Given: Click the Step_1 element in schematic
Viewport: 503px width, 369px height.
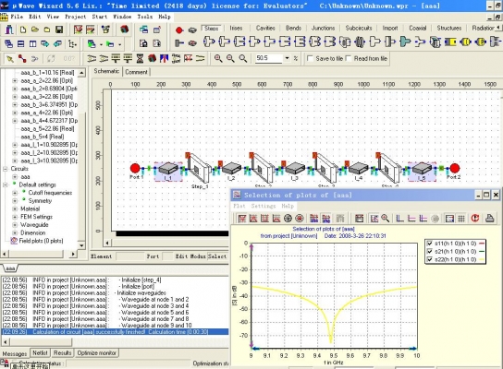Looking at the screenshot, I should coord(199,168).
